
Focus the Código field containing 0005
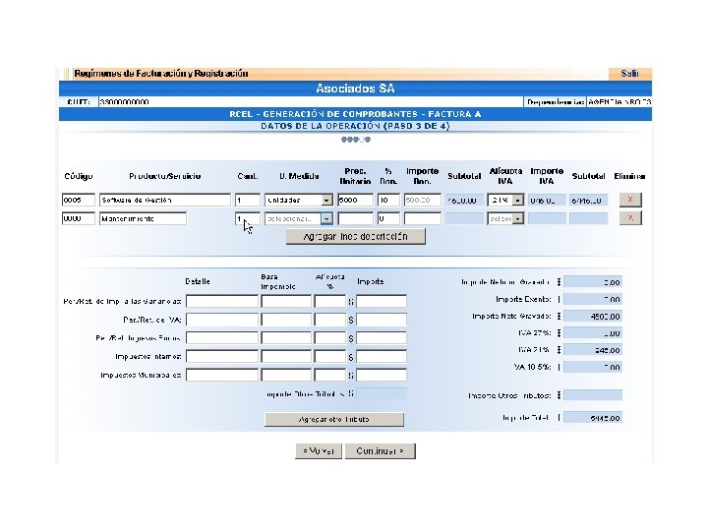(x=79, y=200)
